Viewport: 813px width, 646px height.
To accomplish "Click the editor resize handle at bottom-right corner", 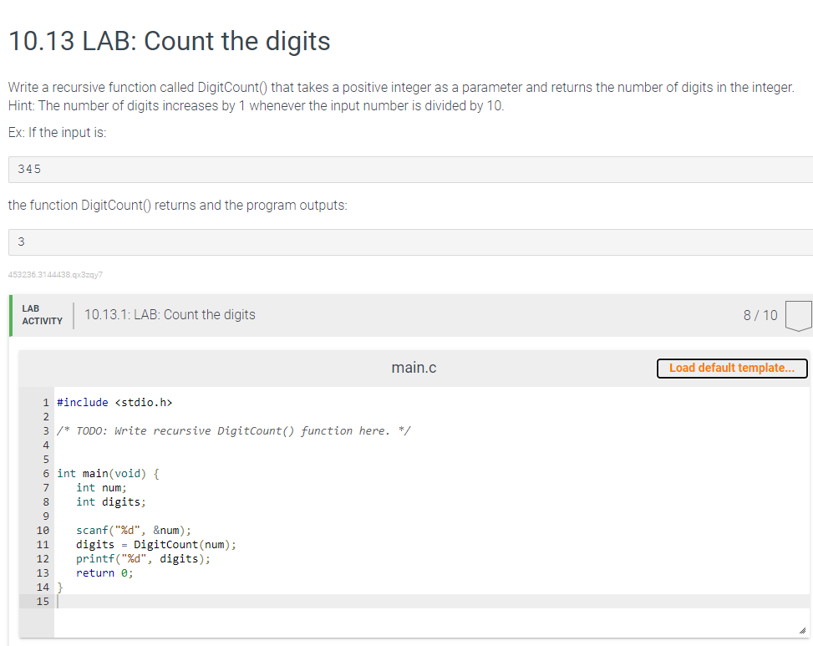I will pos(802,630).
